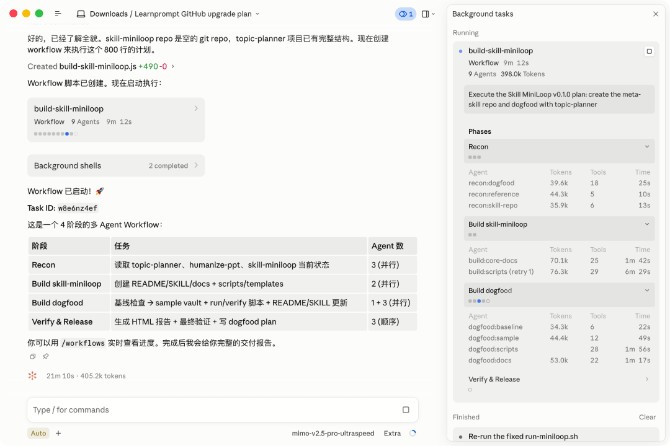Select the recon:skill-repo agent row

click(x=560, y=205)
